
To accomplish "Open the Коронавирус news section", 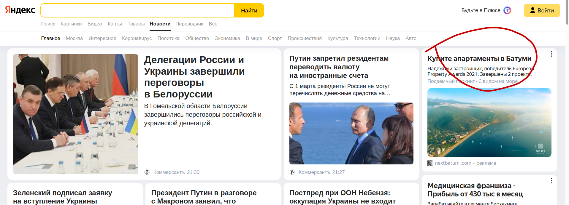I will pyautogui.click(x=137, y=38).
